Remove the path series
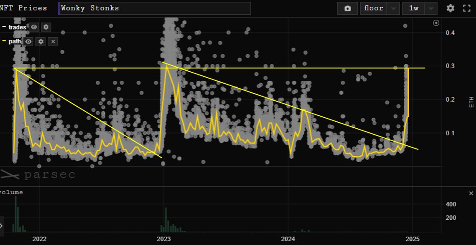Viewport: 476px width, 245px height. tap(53, 41)
